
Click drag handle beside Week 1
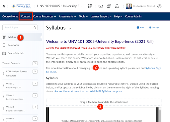click(x=4, y=85)
